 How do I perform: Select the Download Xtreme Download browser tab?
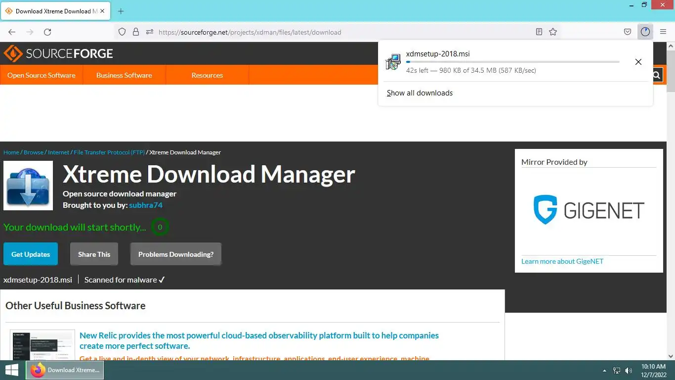[x=56, y=11]
